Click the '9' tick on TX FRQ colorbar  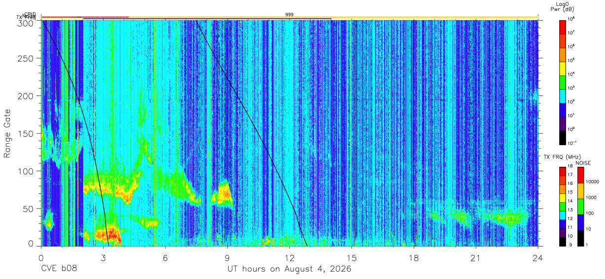tap(570, 245)
